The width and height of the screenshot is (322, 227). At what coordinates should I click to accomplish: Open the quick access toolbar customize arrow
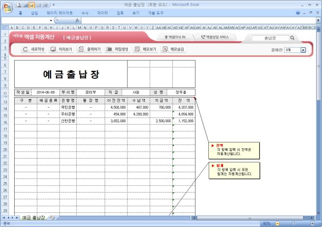coord(54,5)
